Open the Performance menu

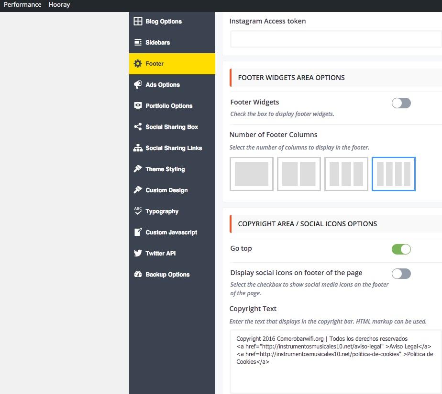pos(22,4)
